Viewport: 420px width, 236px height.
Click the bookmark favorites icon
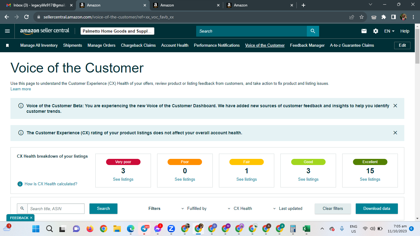7,45
